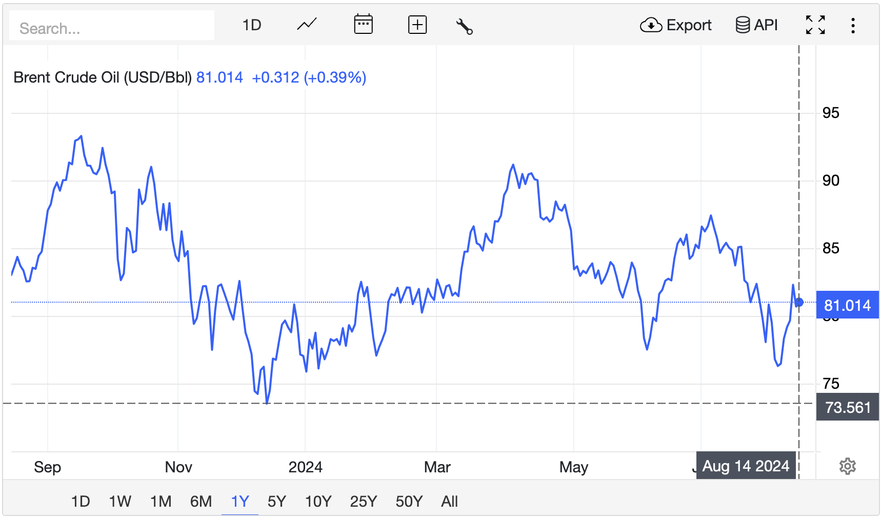The image size is (881, 518).
Task: Click the Export button
Action: click(675, 25)
